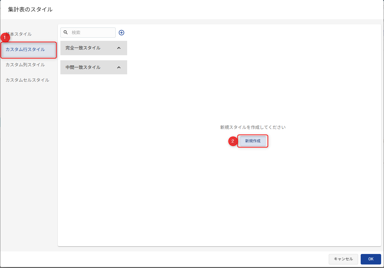Go to the カスタムセルスタイル tab

click(27, 80)
